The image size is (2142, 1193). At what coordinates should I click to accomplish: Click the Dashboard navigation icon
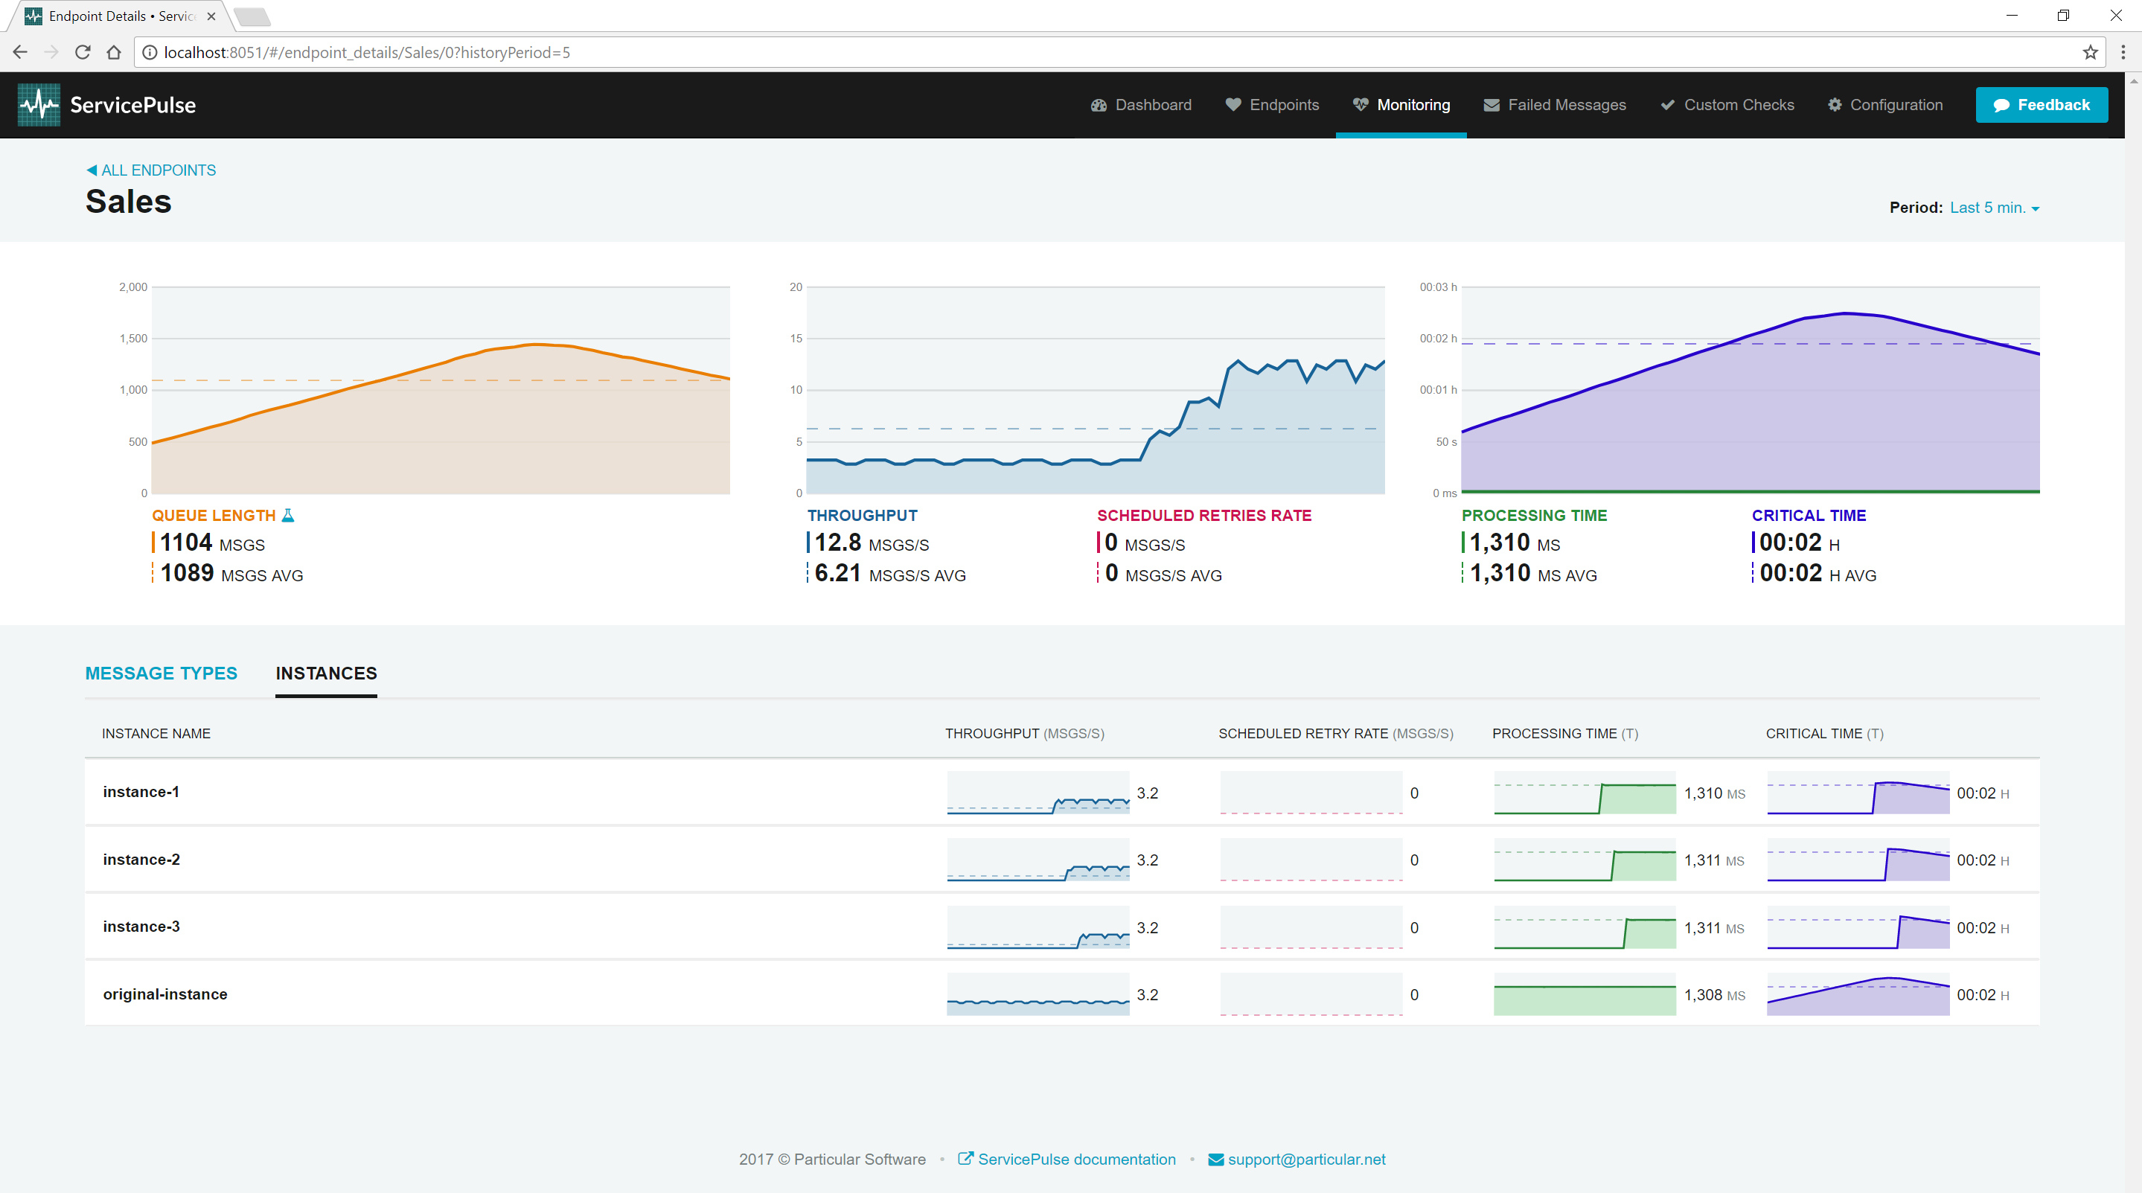[x=1099, y=104]
